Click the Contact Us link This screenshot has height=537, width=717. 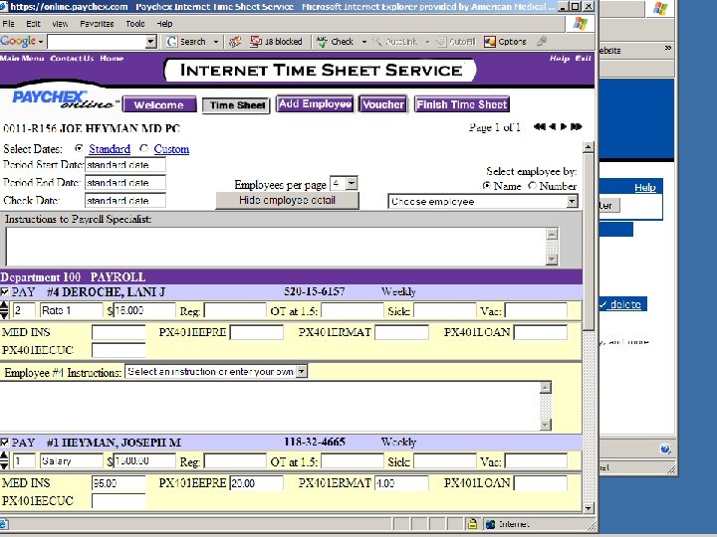[72, 58]
